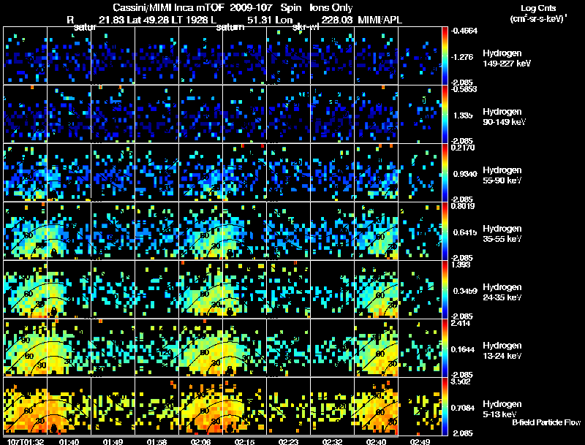Click the '0.8019' color scale value
The width and height of the screenshot is (585, 445).
(x=463, y=206)
